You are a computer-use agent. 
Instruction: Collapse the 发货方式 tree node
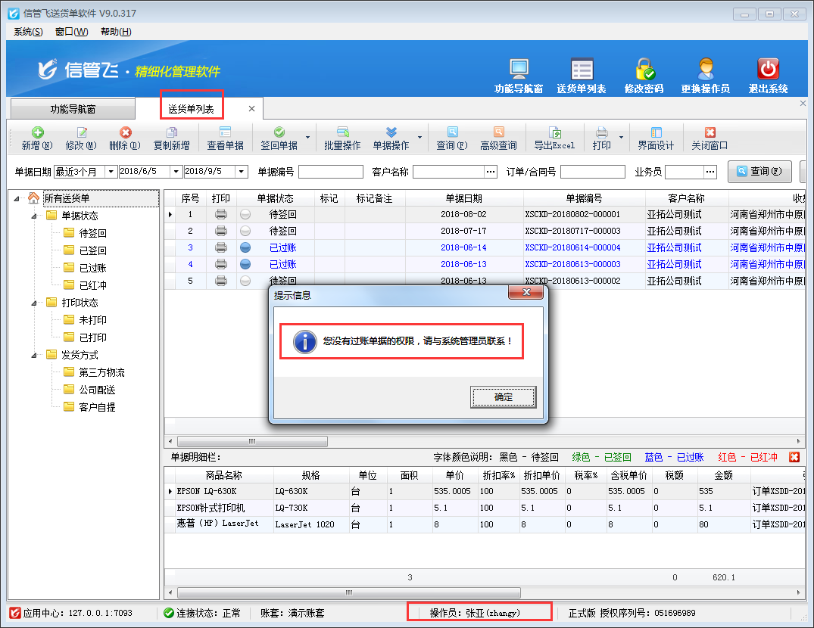(x=35, y=355)
